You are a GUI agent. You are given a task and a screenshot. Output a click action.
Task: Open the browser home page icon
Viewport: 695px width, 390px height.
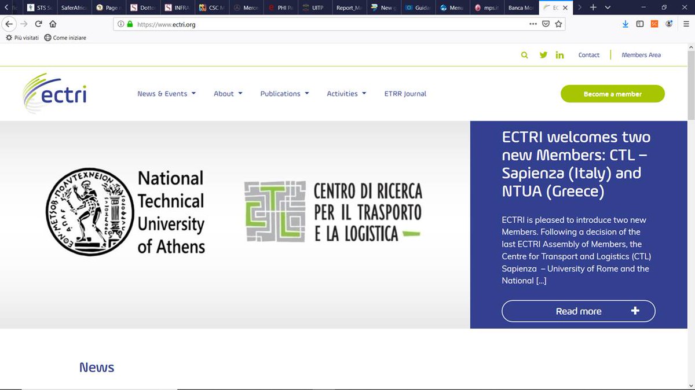point(53,24)
